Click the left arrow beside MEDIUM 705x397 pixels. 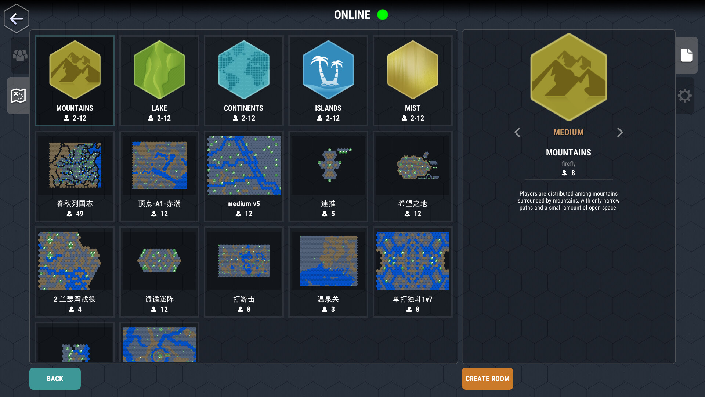click(x=518, y=132)
